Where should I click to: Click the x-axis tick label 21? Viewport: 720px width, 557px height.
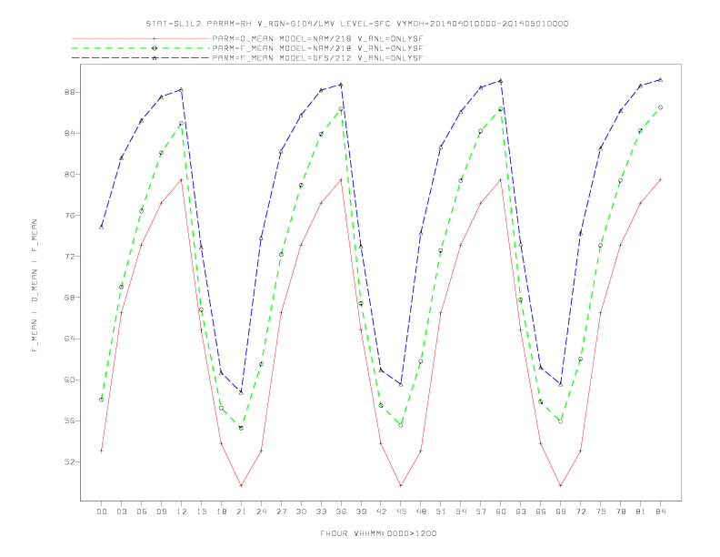pos(242,511)
